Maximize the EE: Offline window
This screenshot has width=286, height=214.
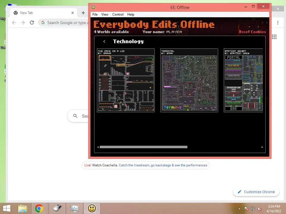(x=253, y=7)
